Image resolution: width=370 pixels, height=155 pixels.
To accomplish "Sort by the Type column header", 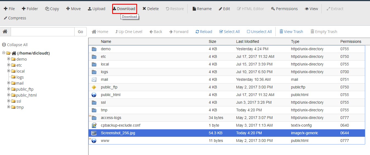I will point(295,41).
